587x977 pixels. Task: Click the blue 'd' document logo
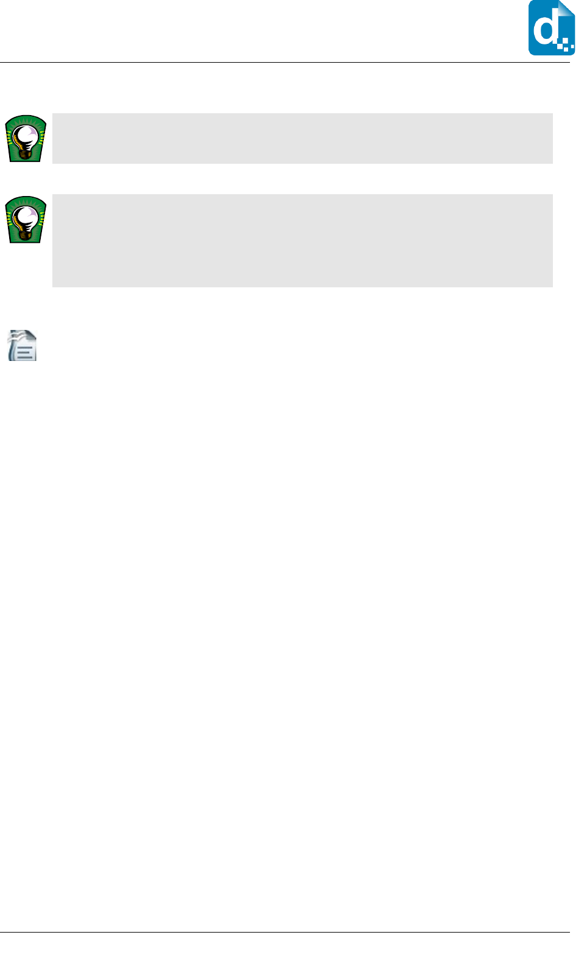[552, 28]
